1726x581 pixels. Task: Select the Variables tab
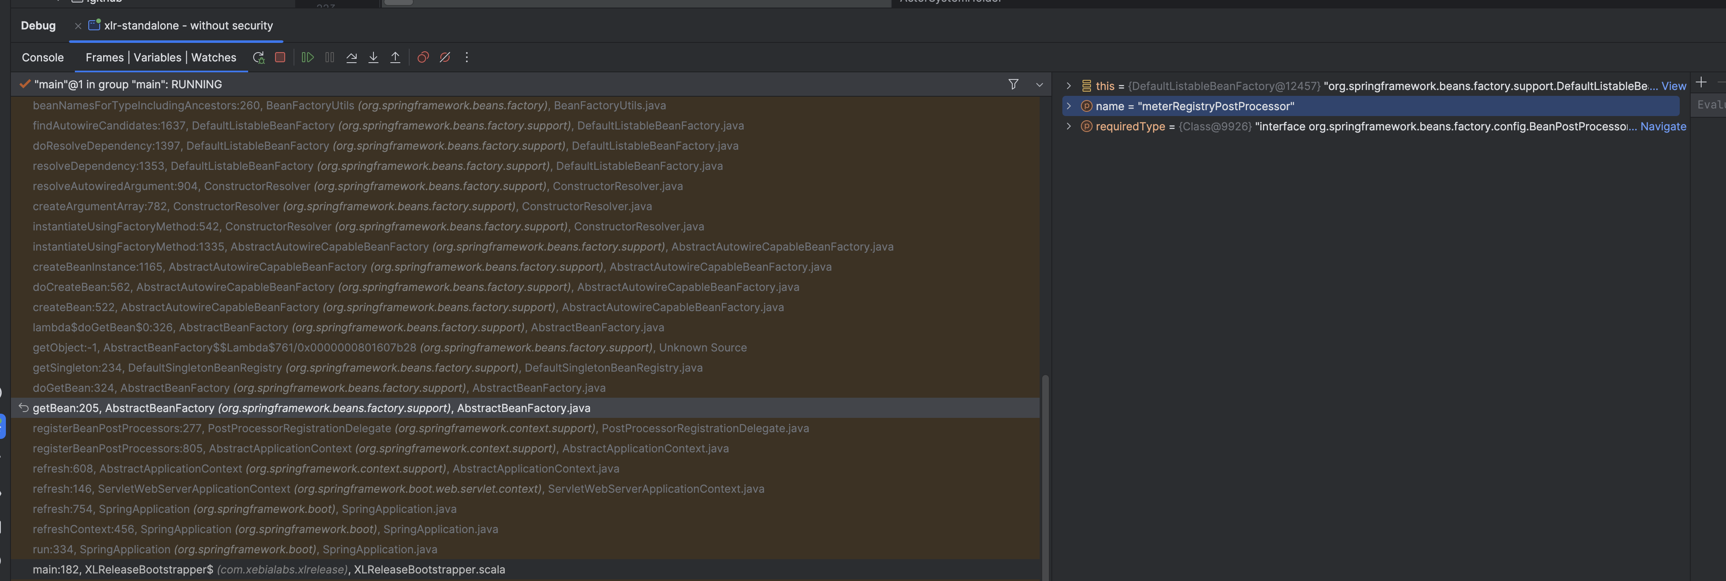coord(157,58)
